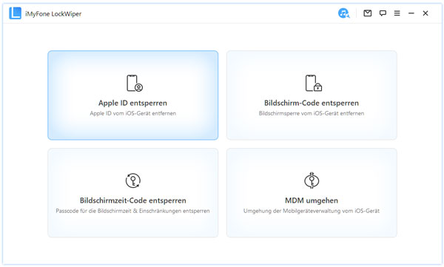Select Apple ID entsperren heading

[132, 103]
